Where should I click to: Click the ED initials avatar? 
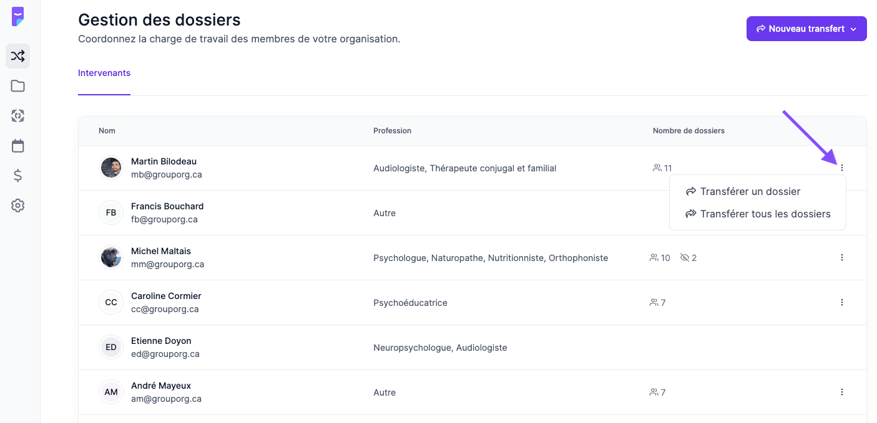pyautogui.click(x=111, y=347)
